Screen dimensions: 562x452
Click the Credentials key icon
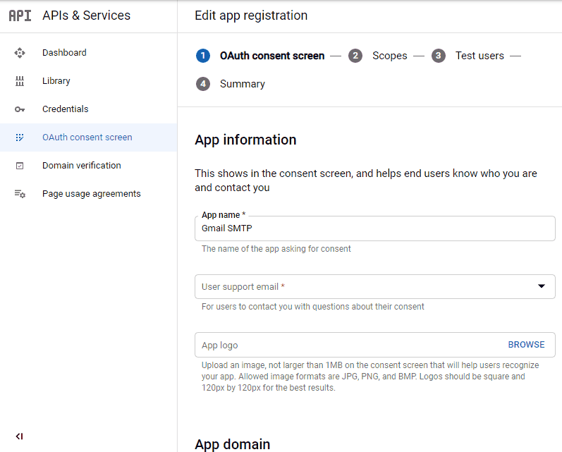pyautogui.click(x=20, y=109)
